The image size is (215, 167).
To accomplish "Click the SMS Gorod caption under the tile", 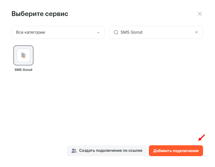I will (23, 70).
